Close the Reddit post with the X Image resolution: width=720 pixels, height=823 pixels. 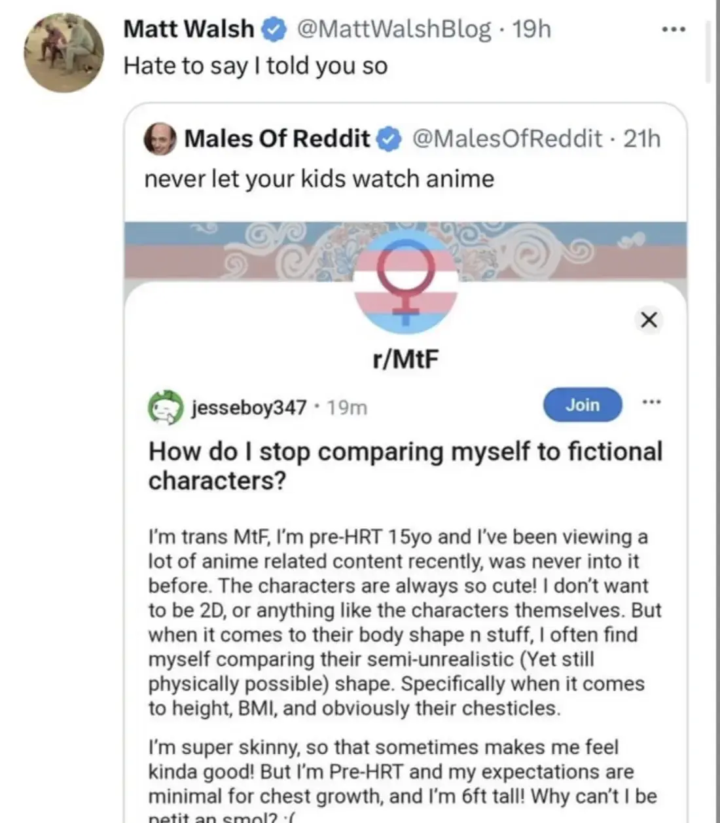tap(649, 320)
